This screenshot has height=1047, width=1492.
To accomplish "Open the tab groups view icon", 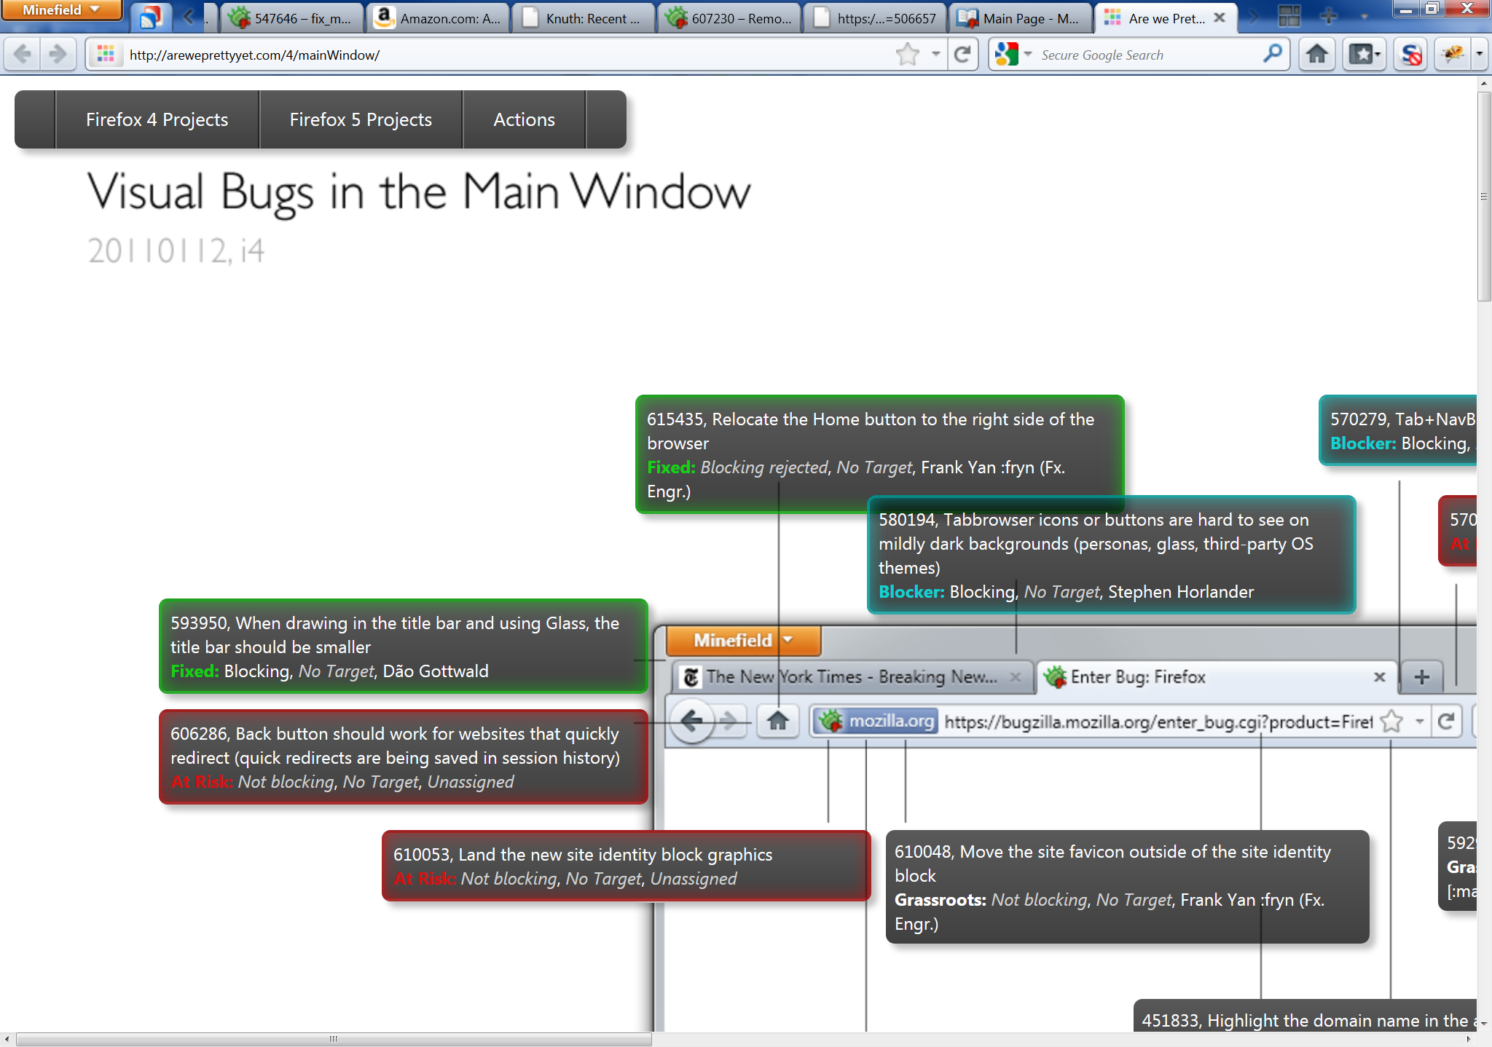I will 1289,17.
